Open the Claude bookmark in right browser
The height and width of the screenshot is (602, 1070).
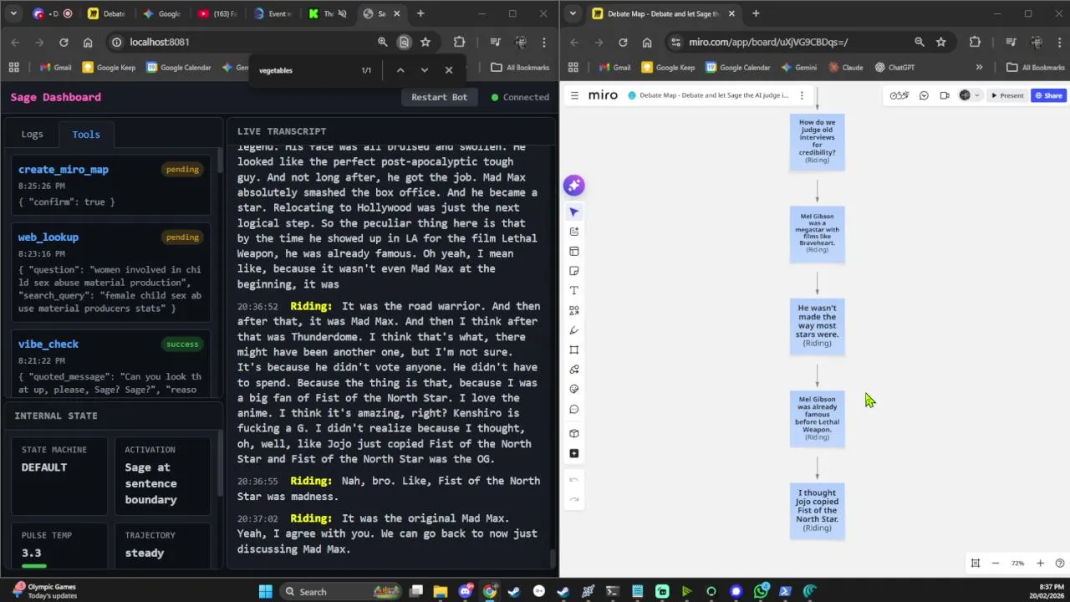pyautogui.click(x=846, y=68)
